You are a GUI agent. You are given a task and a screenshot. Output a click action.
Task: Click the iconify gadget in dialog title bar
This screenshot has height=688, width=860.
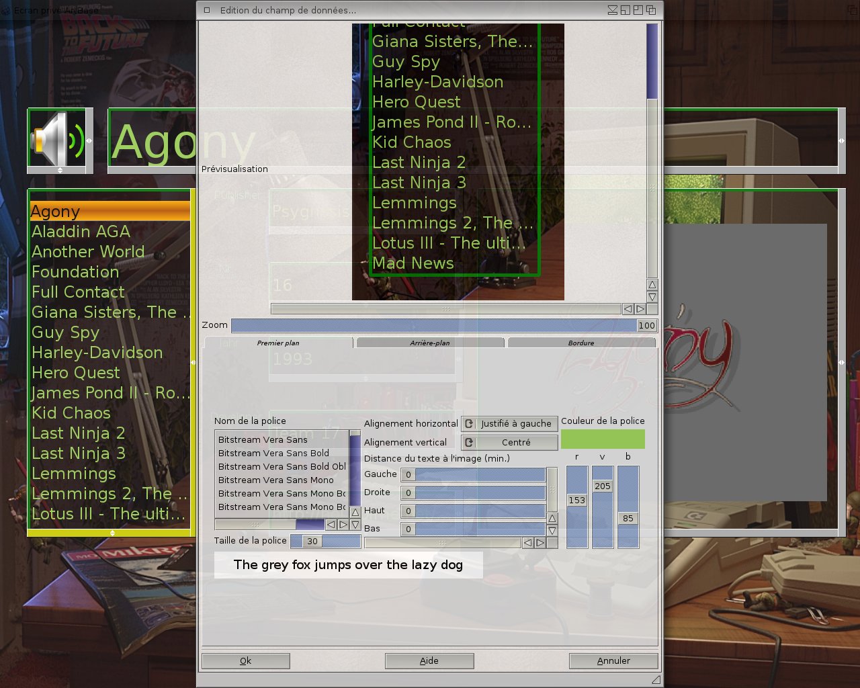(613, 10)
